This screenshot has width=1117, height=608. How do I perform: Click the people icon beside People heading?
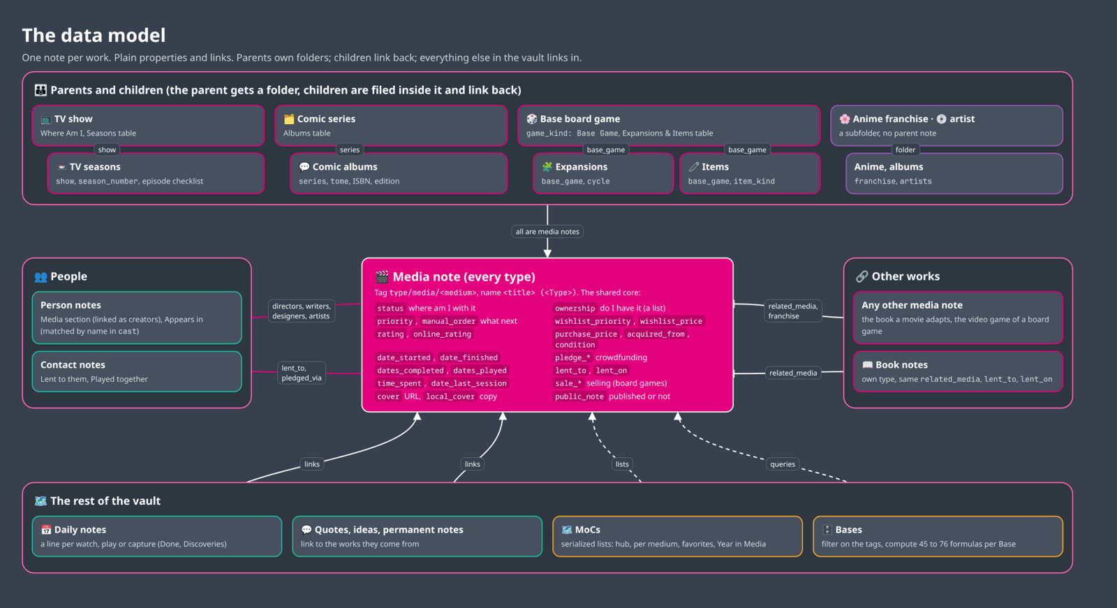tap(41, 277)
